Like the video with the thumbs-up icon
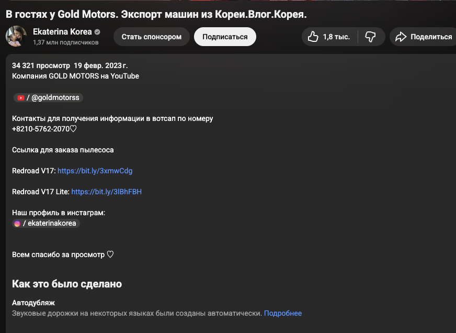456x333 pixels. [x=313, y=37]
